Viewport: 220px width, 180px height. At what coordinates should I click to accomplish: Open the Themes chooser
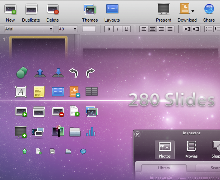coord(90,10)
